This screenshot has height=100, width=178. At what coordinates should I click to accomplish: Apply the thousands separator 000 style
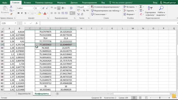[87, 10]
